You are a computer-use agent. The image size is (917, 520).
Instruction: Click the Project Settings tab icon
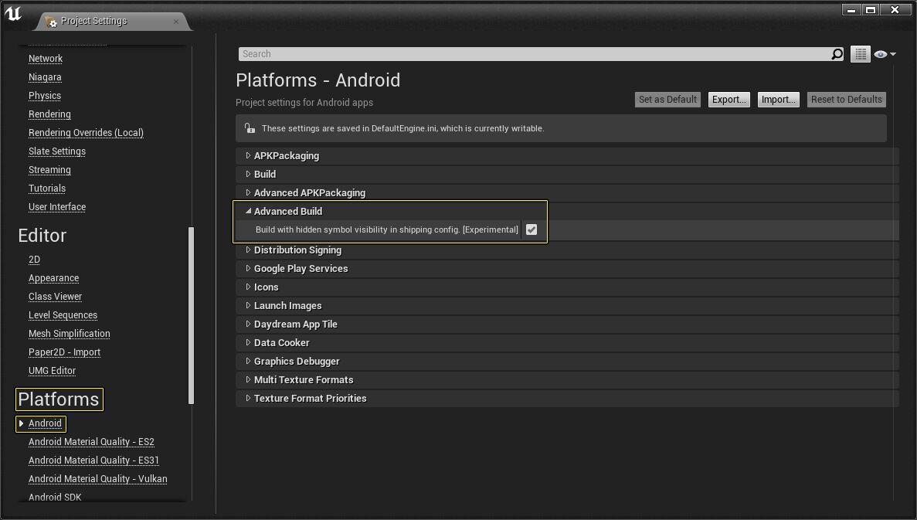(x=51, y=22)
